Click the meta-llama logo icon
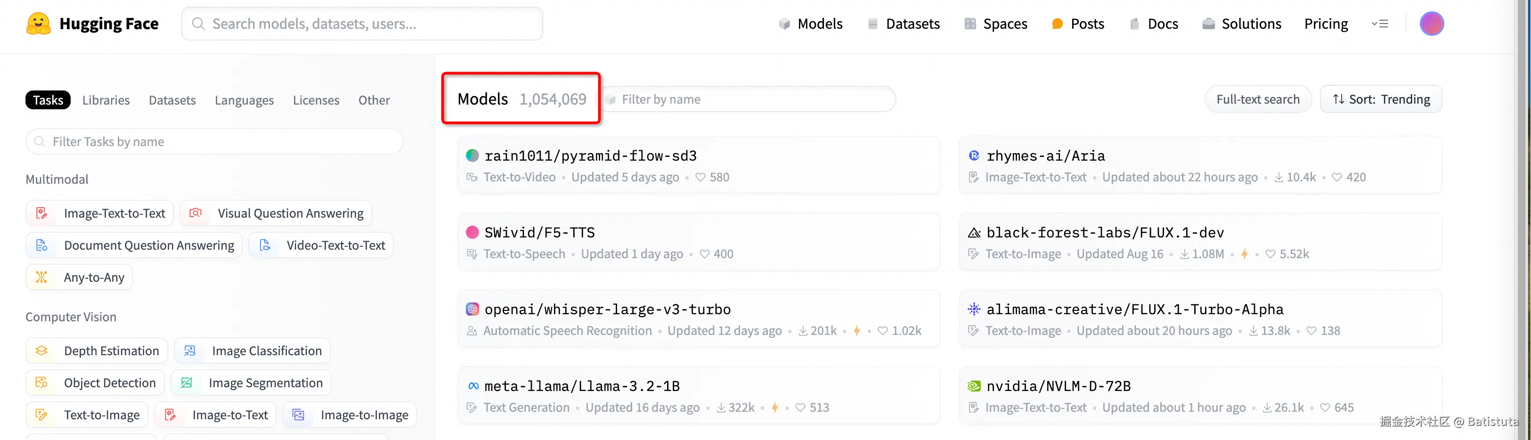The width and height of the screenshot is (1531, 440). (473, 386)
